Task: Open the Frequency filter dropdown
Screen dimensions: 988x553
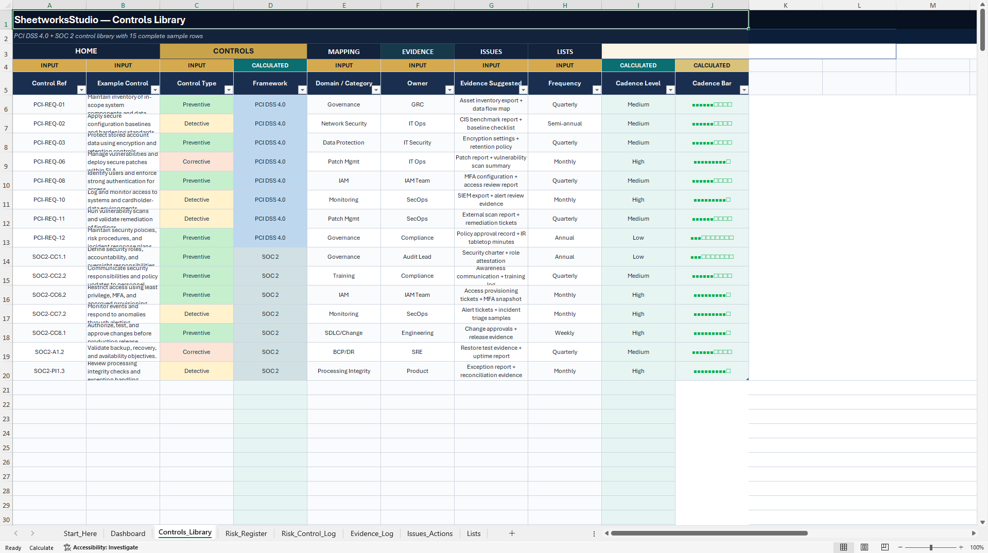Action: (596, 90)
